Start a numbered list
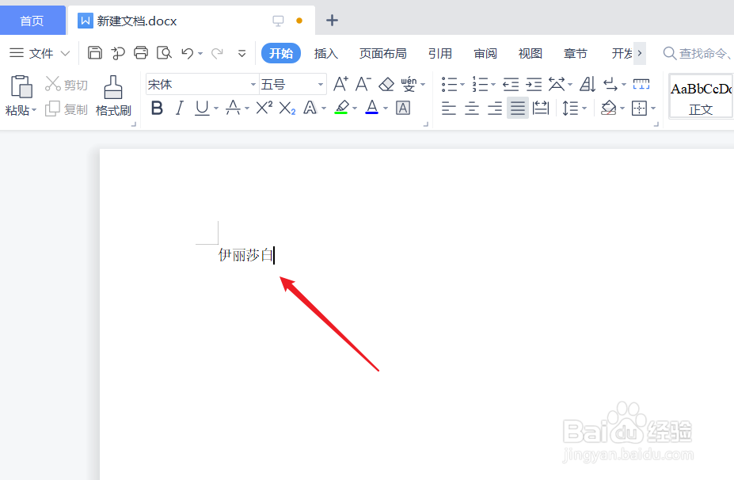This screenshot has width=734, height=480. (479, 82)
